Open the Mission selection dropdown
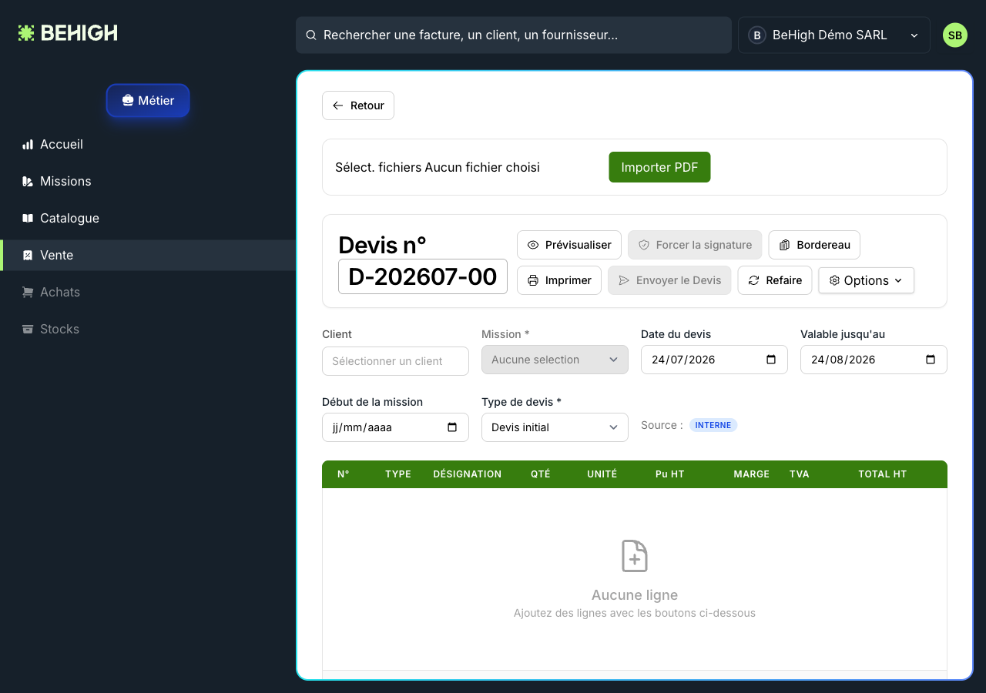The image size is (986, 693). pyautogui.click(x=555, y=360)
